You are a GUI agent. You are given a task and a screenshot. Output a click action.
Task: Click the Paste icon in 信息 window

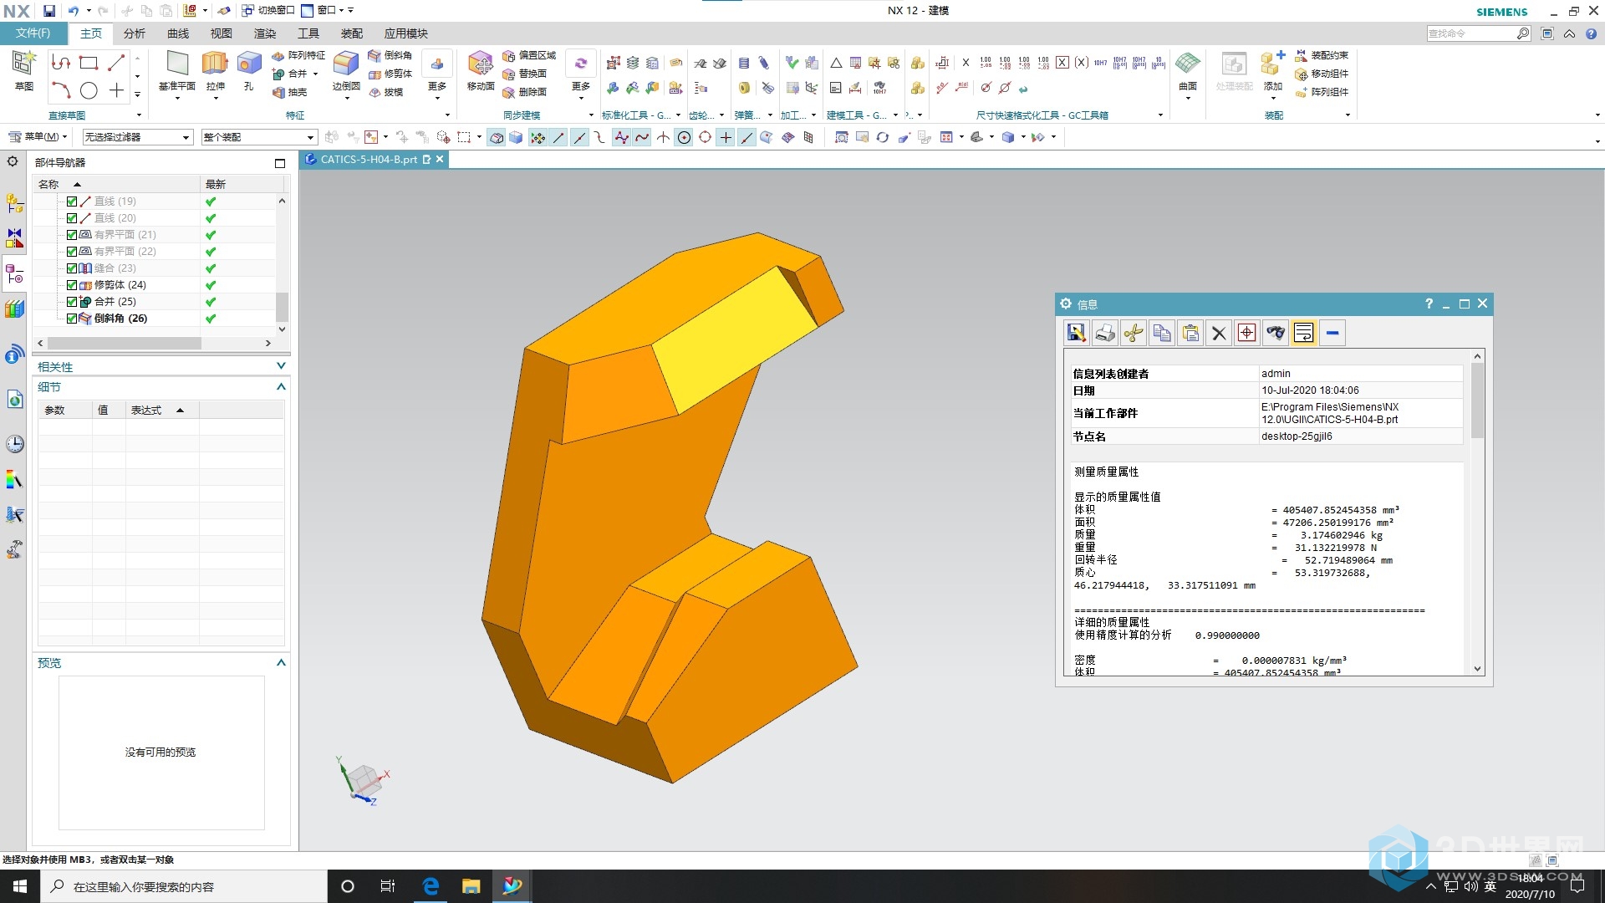coord(1190,333)
